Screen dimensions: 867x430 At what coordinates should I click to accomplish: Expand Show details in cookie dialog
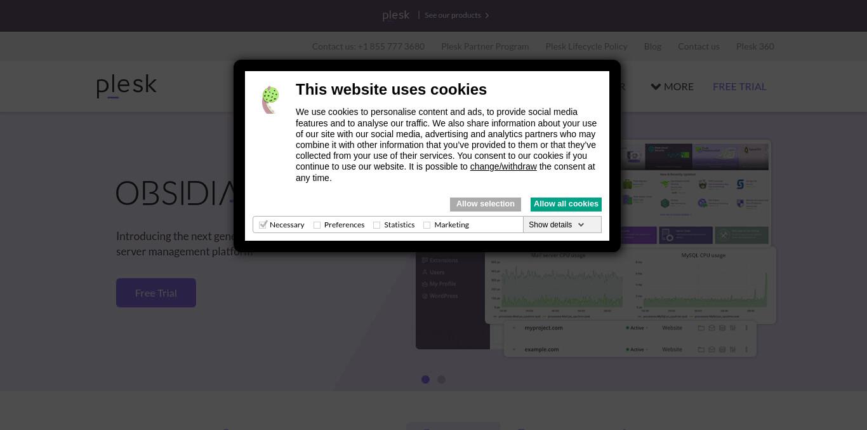[557, 225]
